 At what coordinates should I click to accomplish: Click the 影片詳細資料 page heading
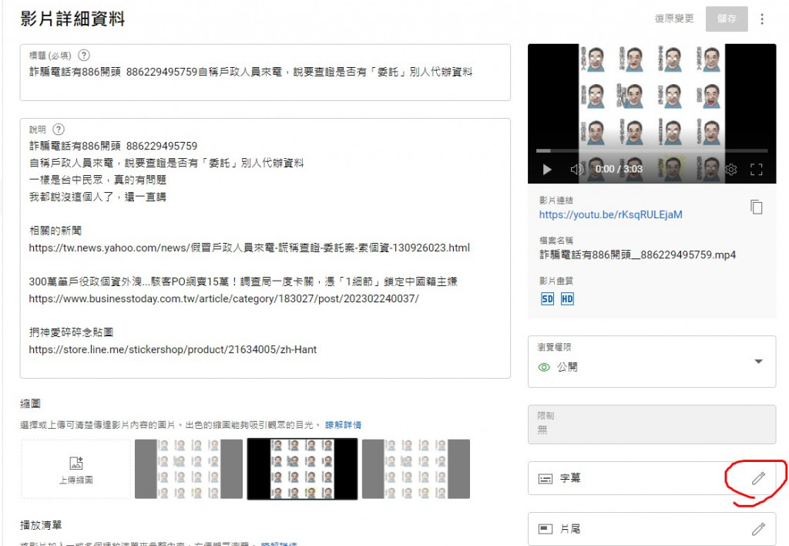coord(72,19)
